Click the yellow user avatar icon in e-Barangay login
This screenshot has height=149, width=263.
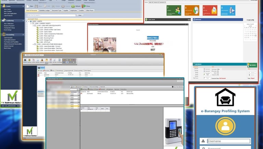(225, 126)
